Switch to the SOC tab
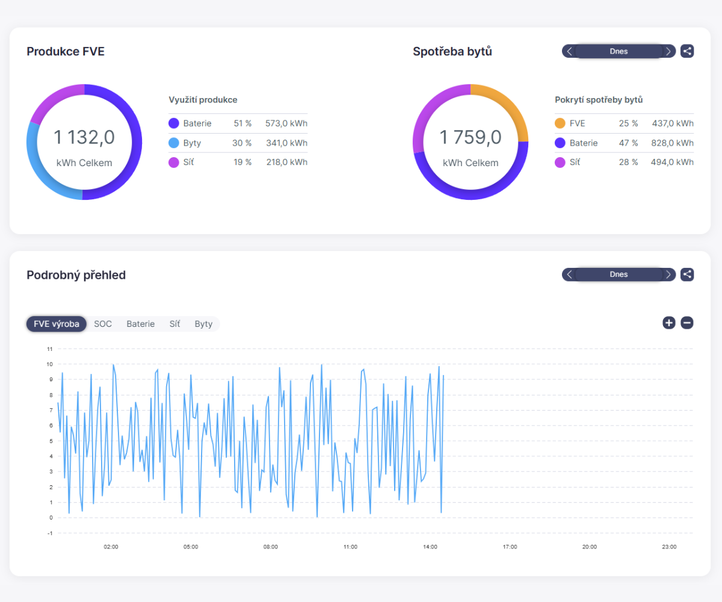The height and width of the screenshot is (602, 722). pyautogui.click(x=103, y=324)
